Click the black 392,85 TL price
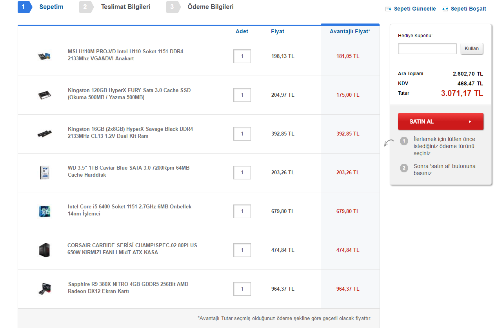496x331 pixels. tap(283, 134)
